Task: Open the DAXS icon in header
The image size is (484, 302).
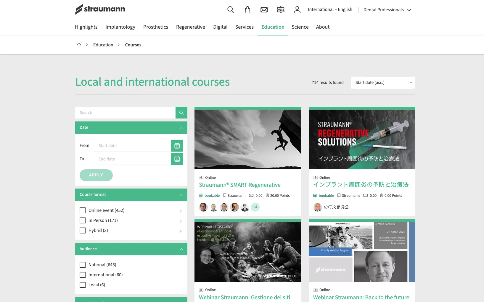Action: coord(281,10)
